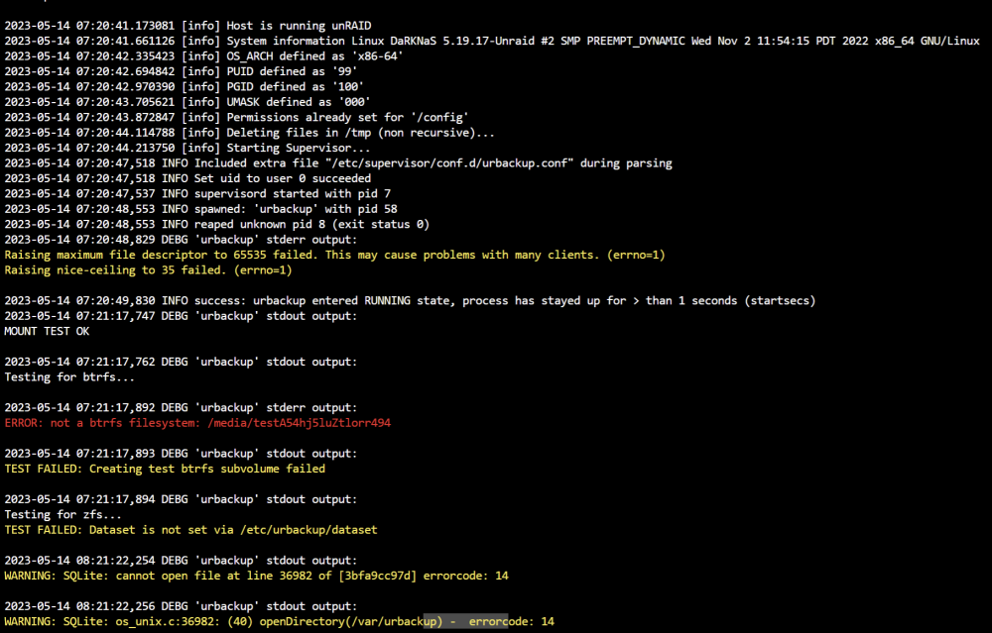The image size is (992, 633).
Task: Click the 07:20:48,829 stderr output header line
Action: [181, 240]
